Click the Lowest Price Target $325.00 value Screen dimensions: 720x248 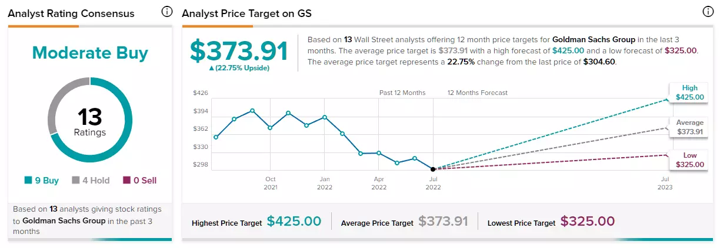pyautogui.click(x=587, y=221)
